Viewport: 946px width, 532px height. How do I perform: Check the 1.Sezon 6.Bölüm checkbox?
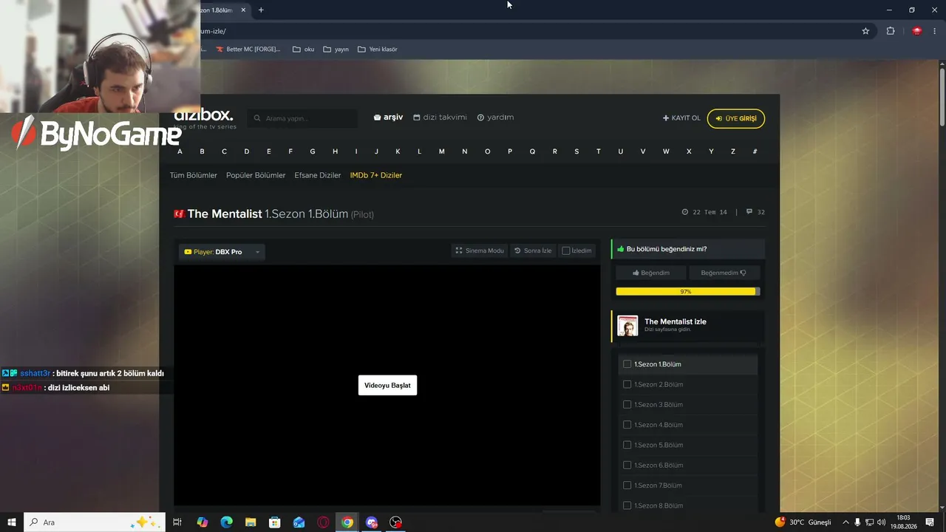click(627, 465)
